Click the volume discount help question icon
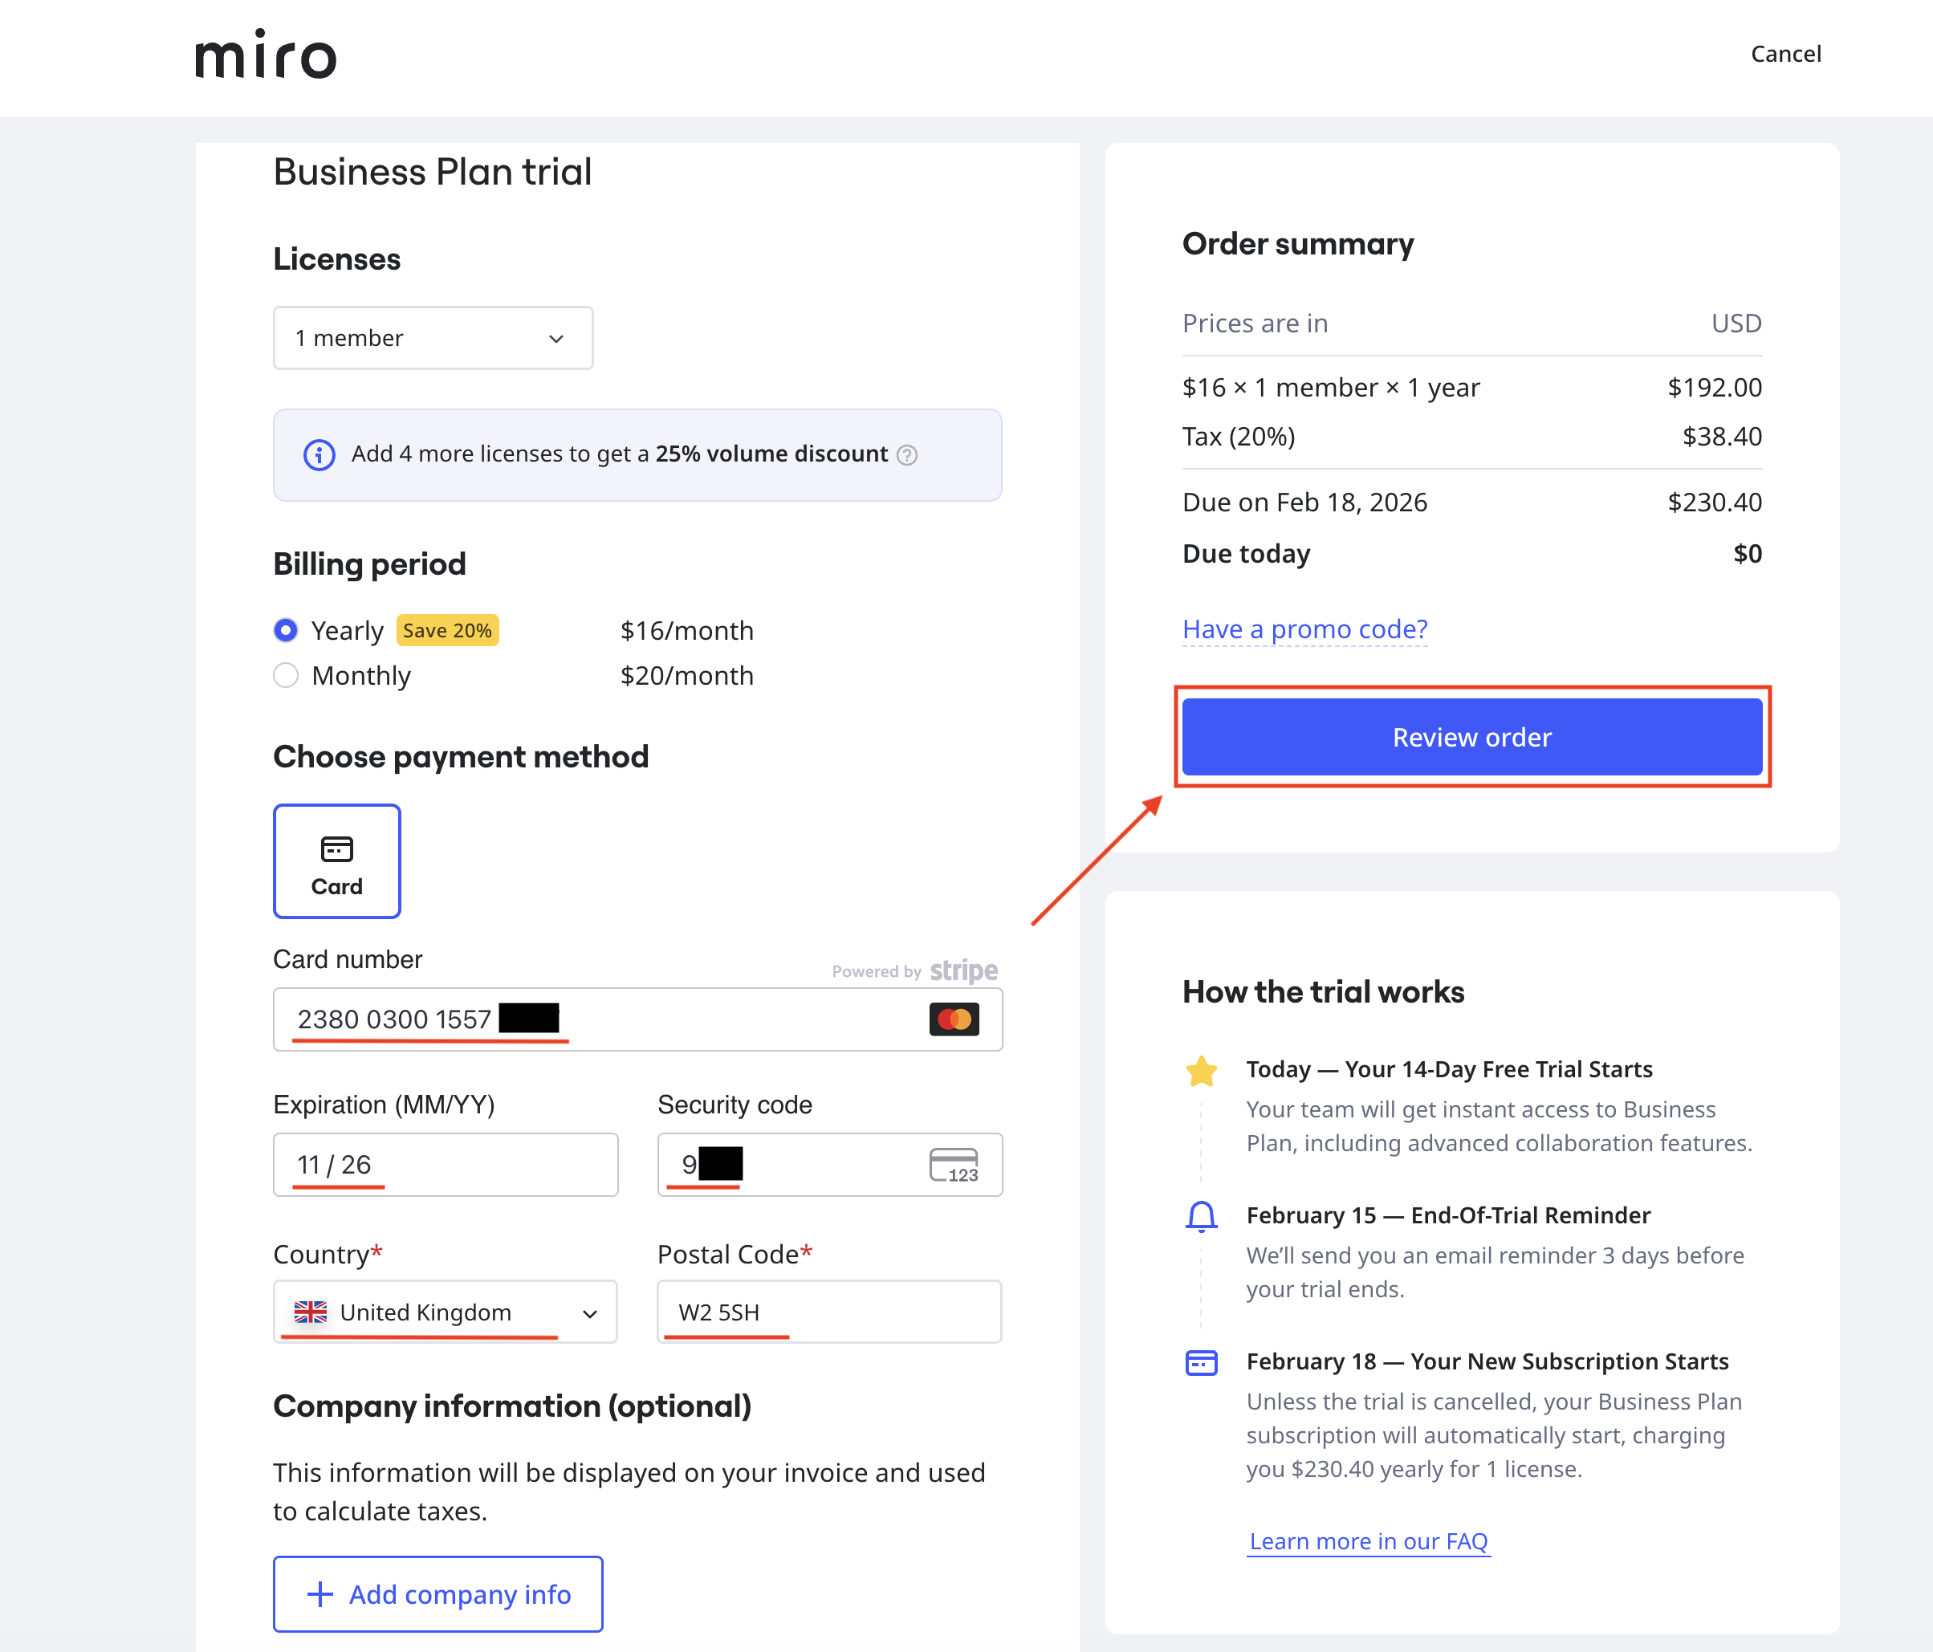1933x1652 pixels. pos(907,455)
